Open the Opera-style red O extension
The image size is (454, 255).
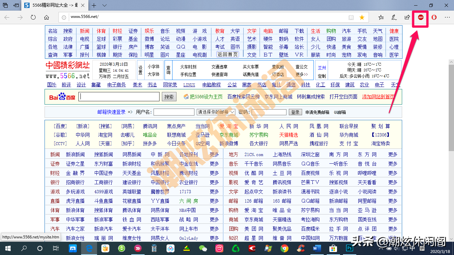coord(434,17)
